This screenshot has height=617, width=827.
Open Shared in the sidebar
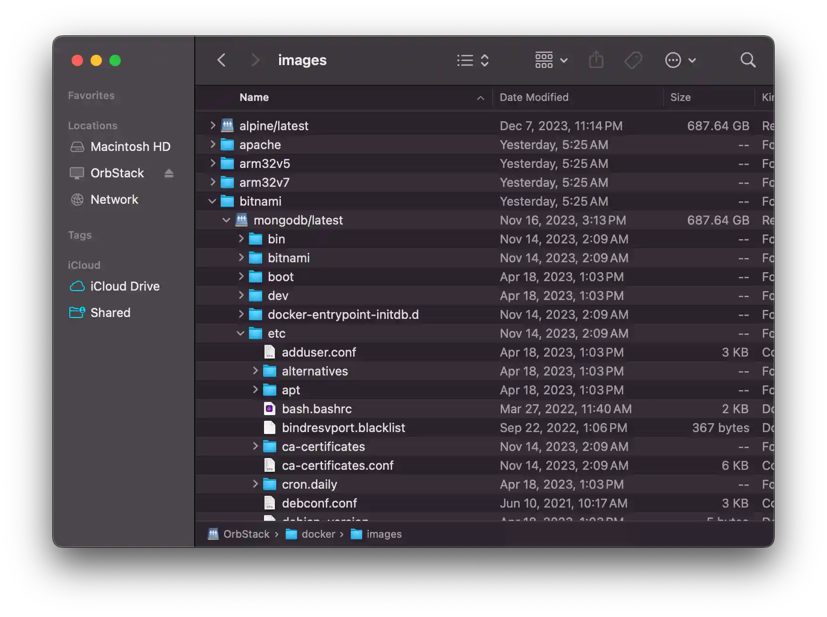pyautogui.click(x=110, y=312)
